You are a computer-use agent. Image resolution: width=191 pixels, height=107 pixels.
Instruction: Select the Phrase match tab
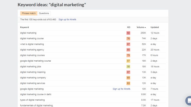(29, 13)
